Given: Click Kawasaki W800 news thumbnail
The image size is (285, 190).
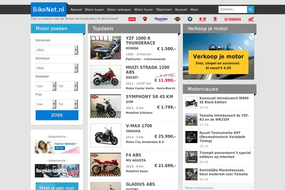Looking at the screenshot, I should (x=191, y=103).
